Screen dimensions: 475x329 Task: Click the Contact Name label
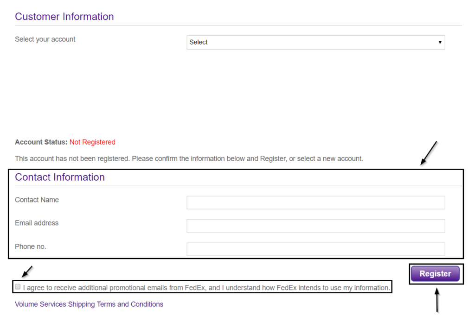click(x=37, y=200)
